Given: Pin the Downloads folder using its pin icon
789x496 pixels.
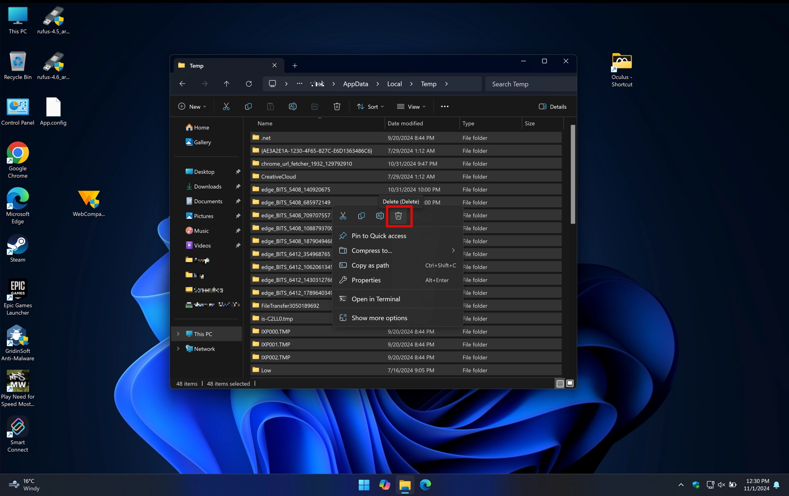Looking at the screenshot, I should tap(238, 186).
